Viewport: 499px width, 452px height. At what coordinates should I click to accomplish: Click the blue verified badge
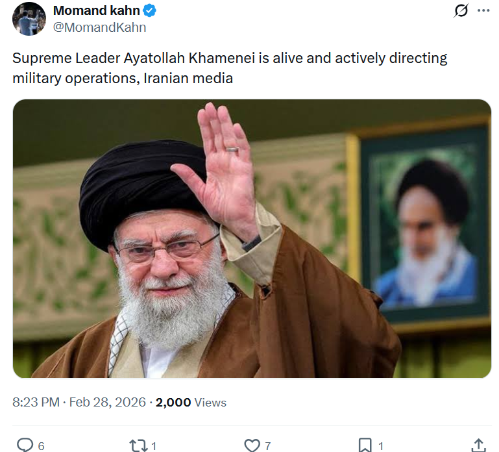tap(149, 11)
